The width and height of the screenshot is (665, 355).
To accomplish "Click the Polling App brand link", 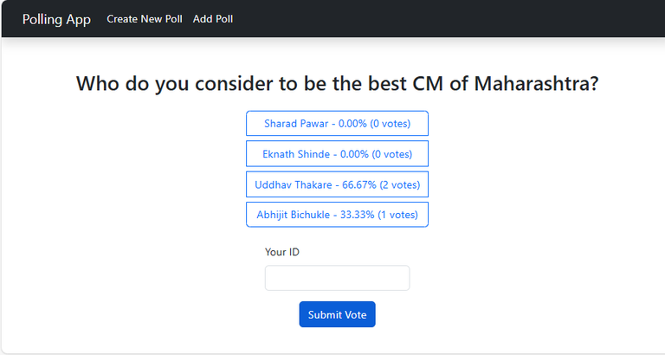I will 56,19.
